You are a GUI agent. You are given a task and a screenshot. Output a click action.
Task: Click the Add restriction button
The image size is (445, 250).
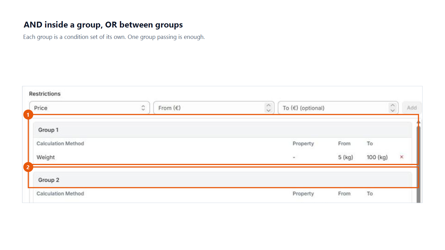click(x=412, y=108)
